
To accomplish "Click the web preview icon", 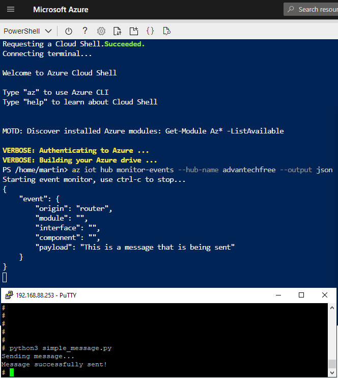I will (x=166, y=31).
